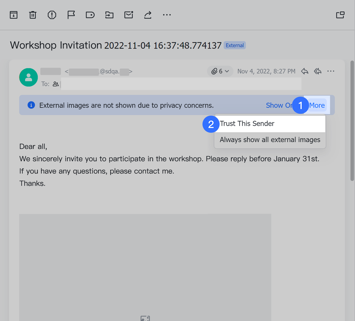Mark this email as unread
This screenshot has width=355, height=321.
point(128,15)
